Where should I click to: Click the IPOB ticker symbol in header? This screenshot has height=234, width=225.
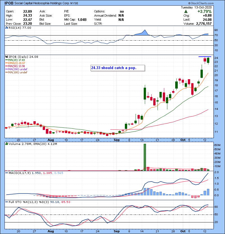[9, 3]
